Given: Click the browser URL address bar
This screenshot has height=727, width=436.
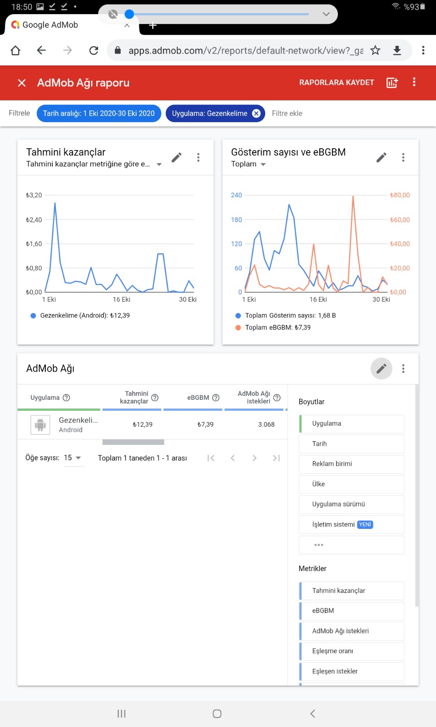Looking at the screenshot, I should 246,50.
